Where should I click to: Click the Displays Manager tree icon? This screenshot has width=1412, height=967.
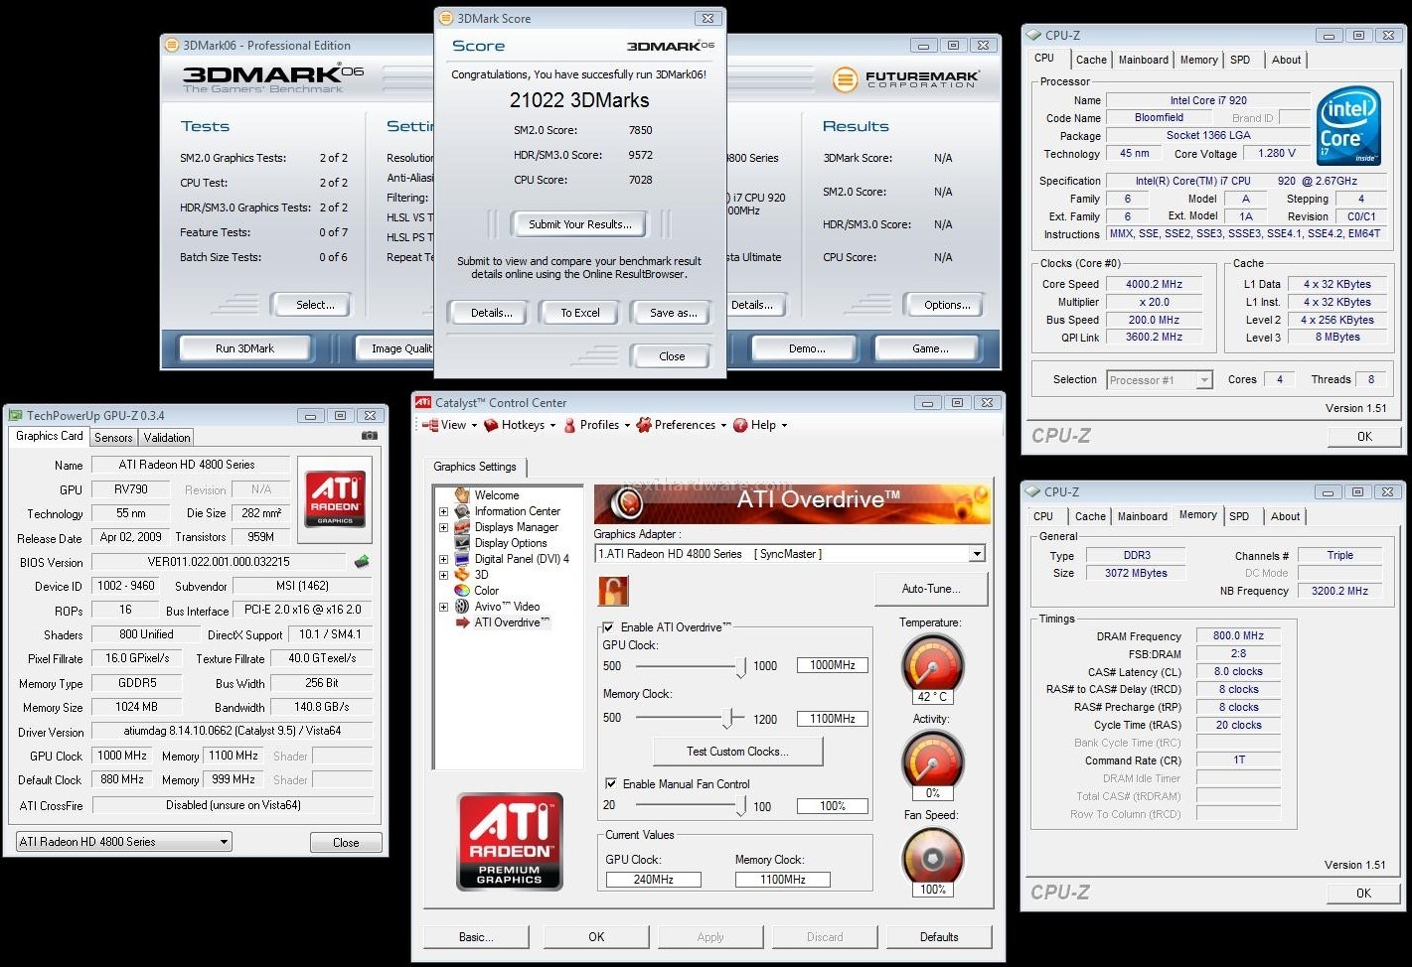point(462,526)
